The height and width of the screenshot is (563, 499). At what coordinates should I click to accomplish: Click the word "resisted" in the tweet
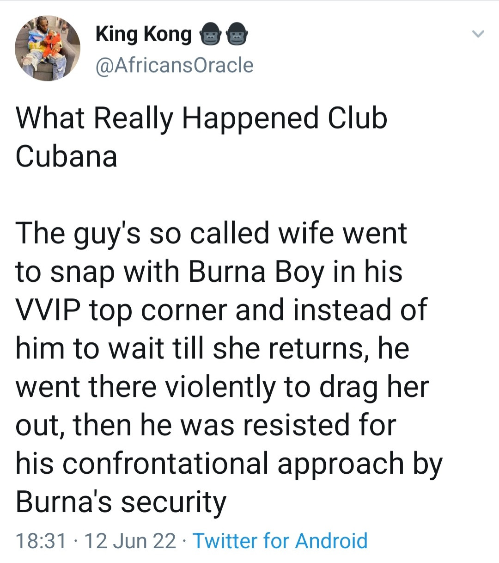tap(295, 425)
